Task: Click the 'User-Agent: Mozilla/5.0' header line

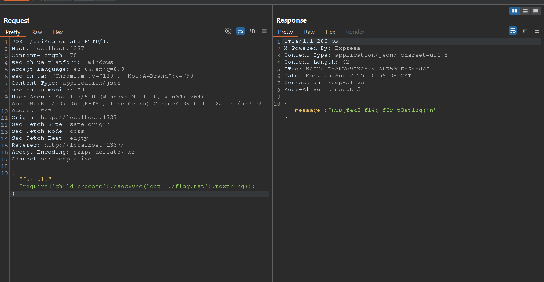Action: pyautogui.click(x=108, y=97)
